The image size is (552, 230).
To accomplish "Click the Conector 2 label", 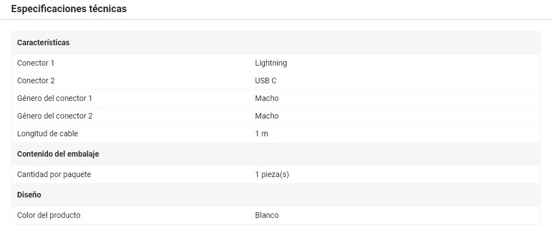I will click(x=36, y=81).
